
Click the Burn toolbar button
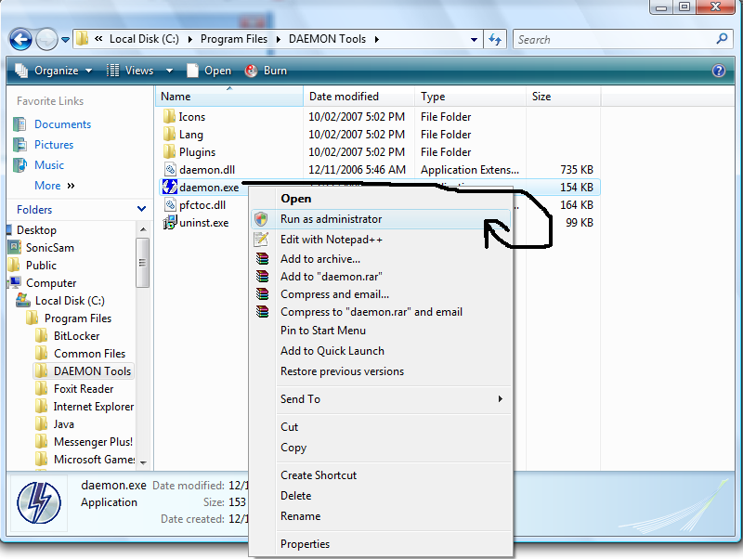pos(266,71)
